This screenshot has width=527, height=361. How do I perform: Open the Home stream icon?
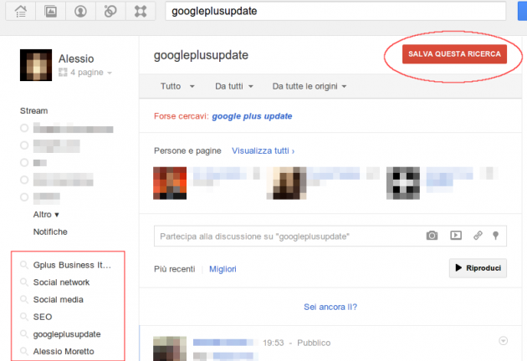coord(21,11)
